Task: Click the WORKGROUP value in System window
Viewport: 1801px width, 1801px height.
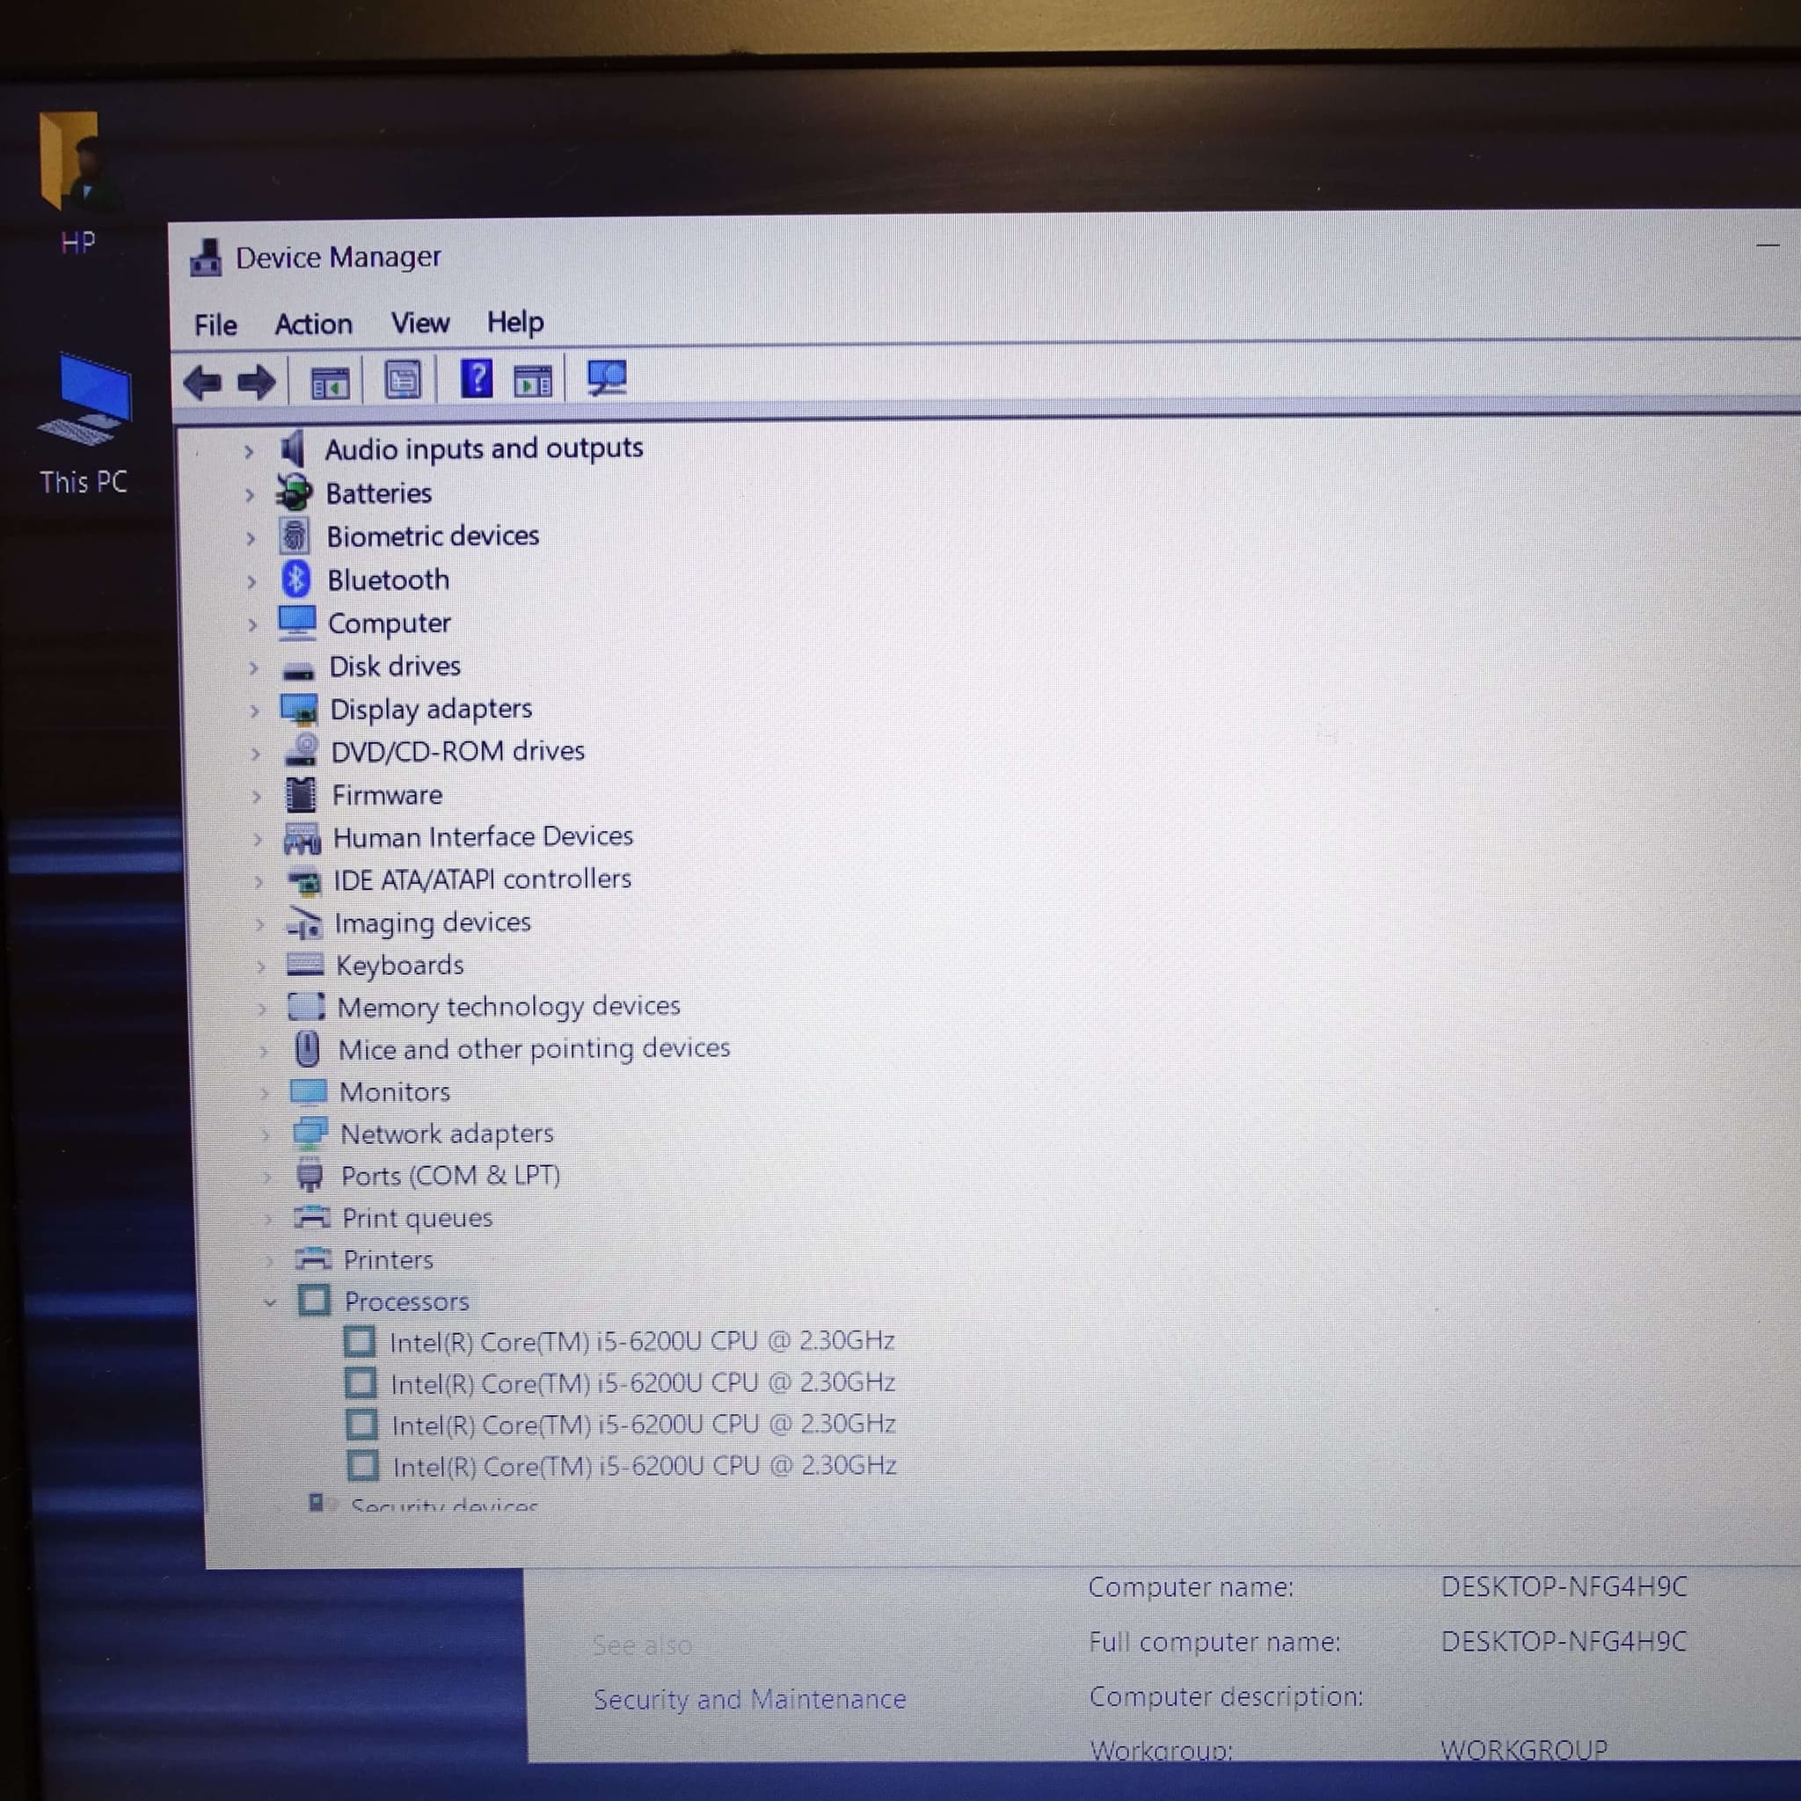Action: point(1524,1749)
